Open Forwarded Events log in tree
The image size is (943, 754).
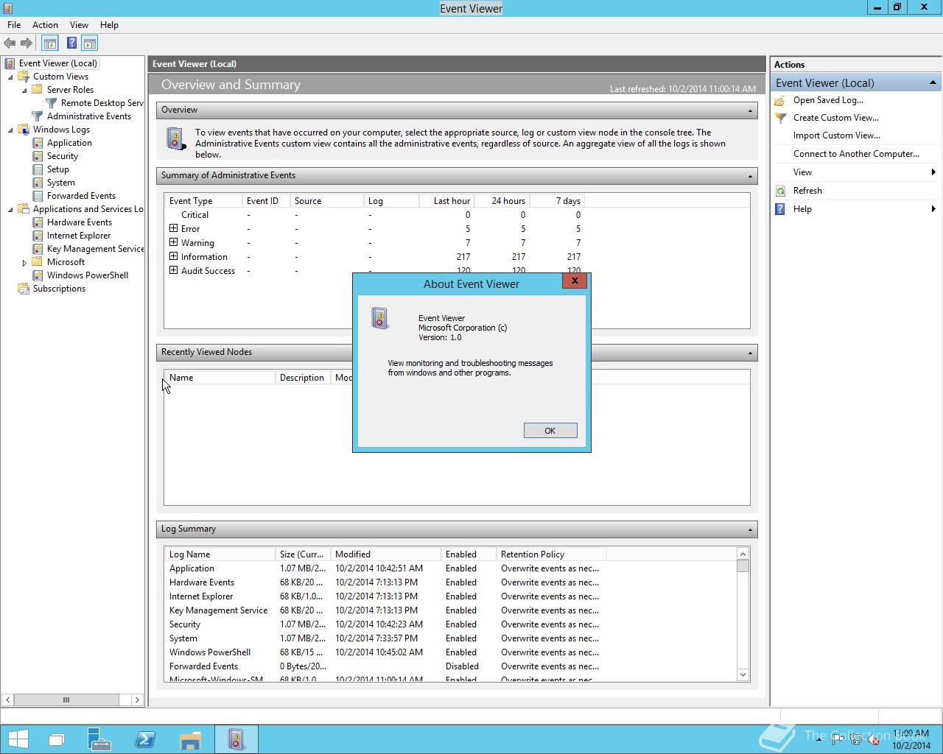click(81, 196)
